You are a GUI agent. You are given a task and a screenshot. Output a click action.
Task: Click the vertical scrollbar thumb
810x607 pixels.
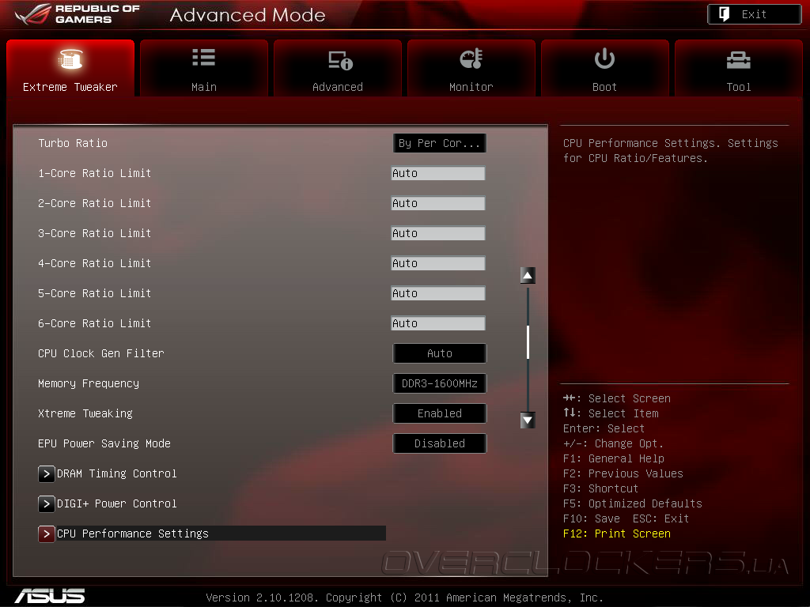528,341
